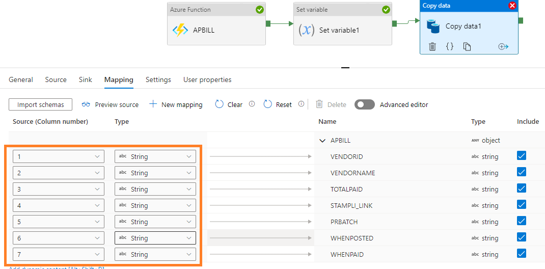Open source column dropdown showing 1
The height and width of the screenshot is (269, 545).
tap(59, 156)
